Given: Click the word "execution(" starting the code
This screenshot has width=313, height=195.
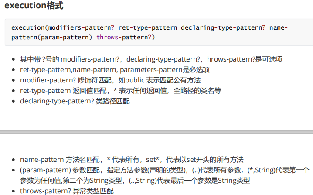Looking at the screenshot, I should (x=30, y=27).
